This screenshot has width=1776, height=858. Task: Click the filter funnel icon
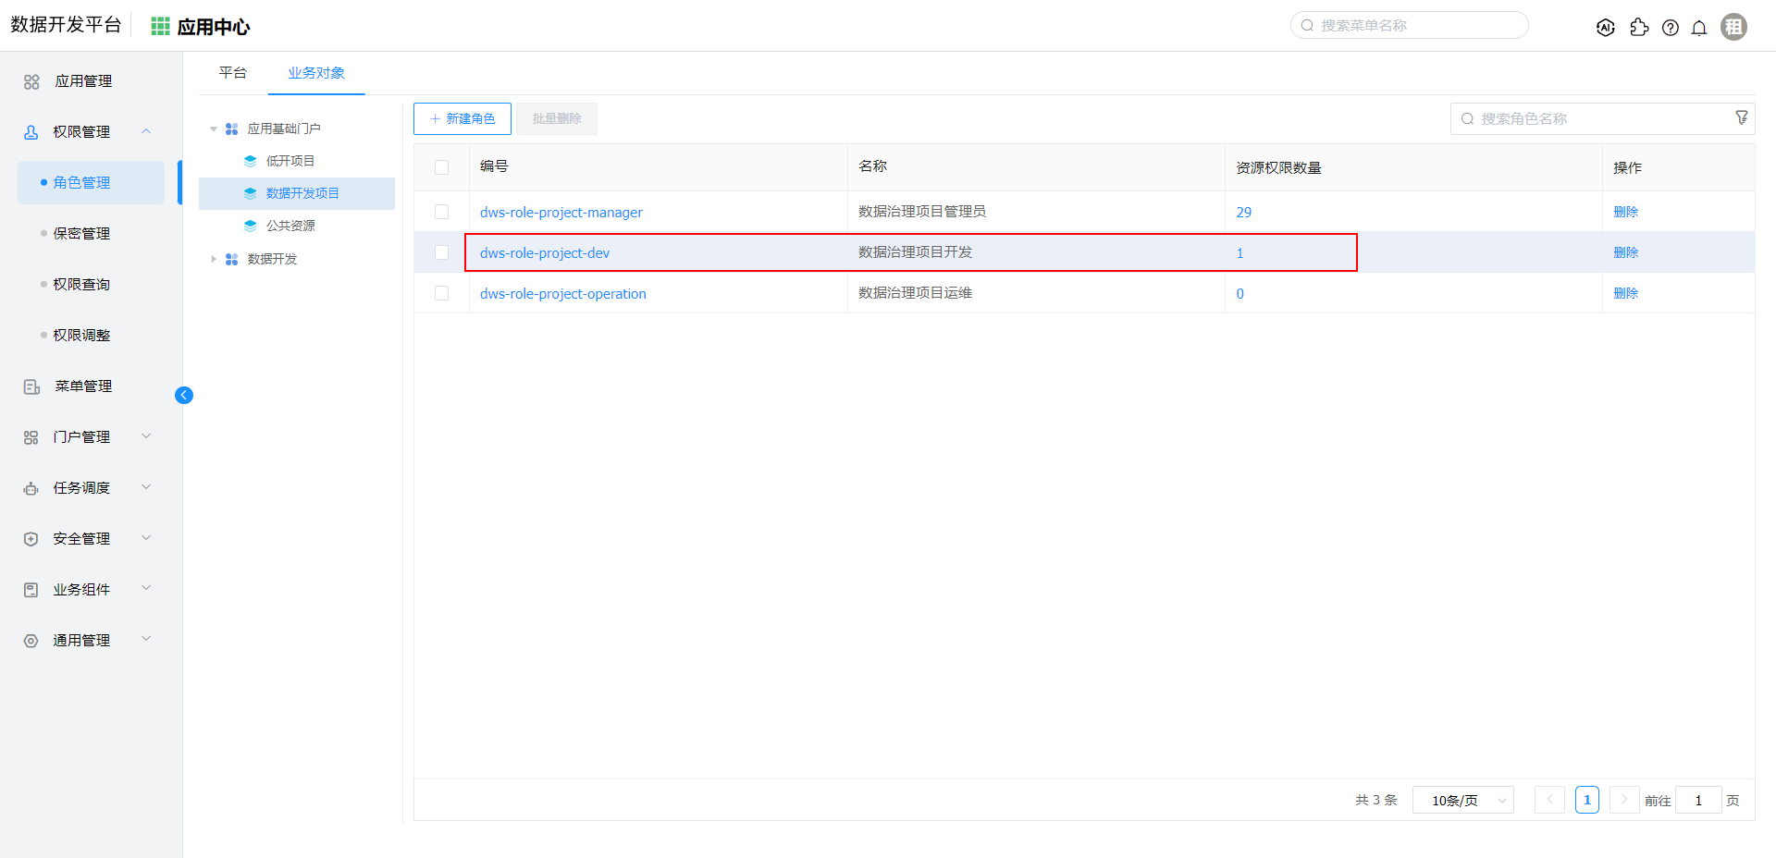[1741, 117]
